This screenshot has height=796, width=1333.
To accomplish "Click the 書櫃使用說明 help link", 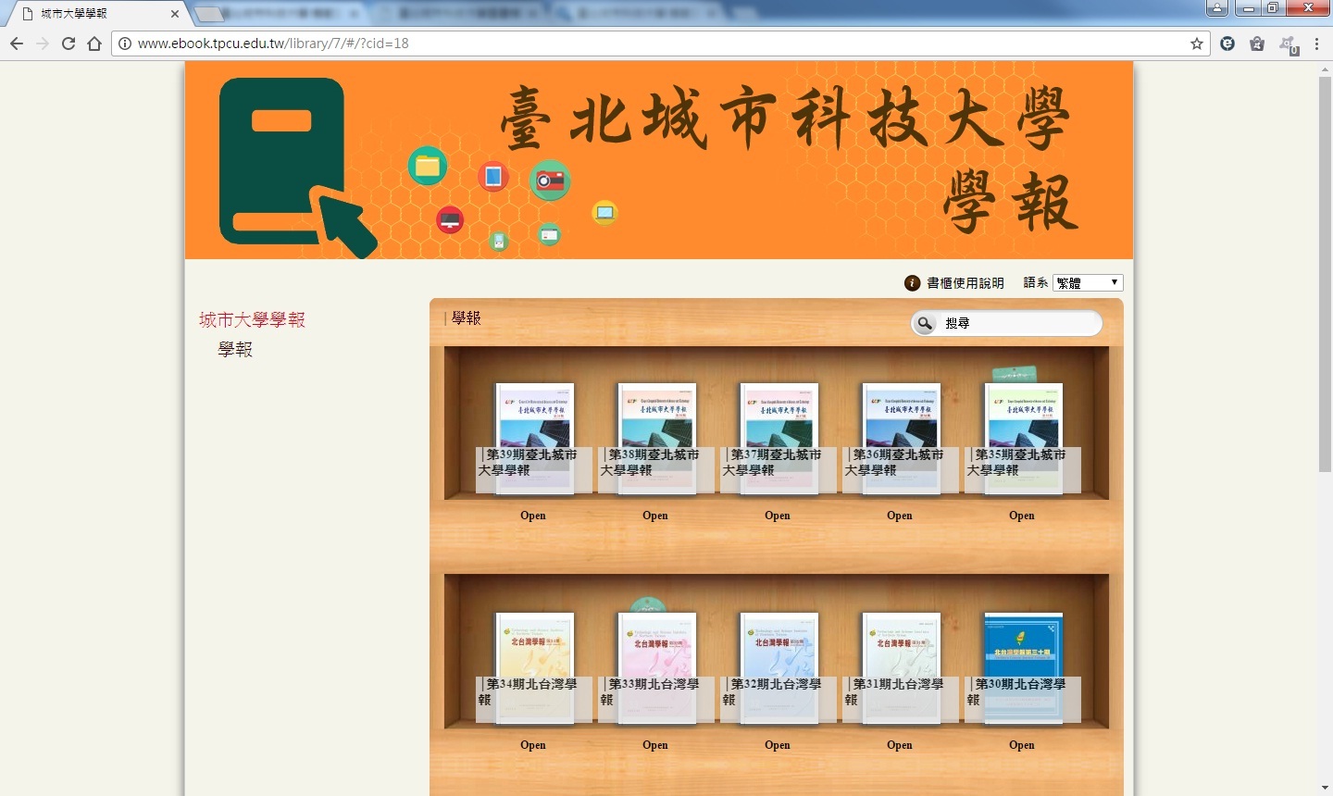I will coord(965,283).
